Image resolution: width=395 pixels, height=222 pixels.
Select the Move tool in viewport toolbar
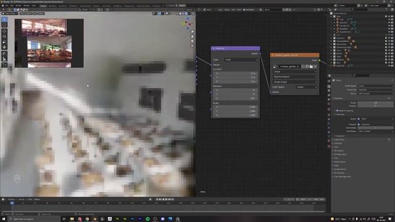pyautogui.click(x=4, y=31)
